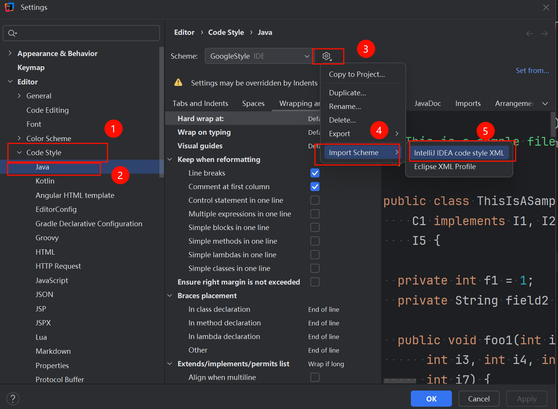Switch to Spaces tab
Screen dimensions: 558x409
(x=253, y=103)
